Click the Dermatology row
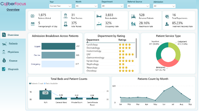The image size is (199, 111). coord(110,48)
